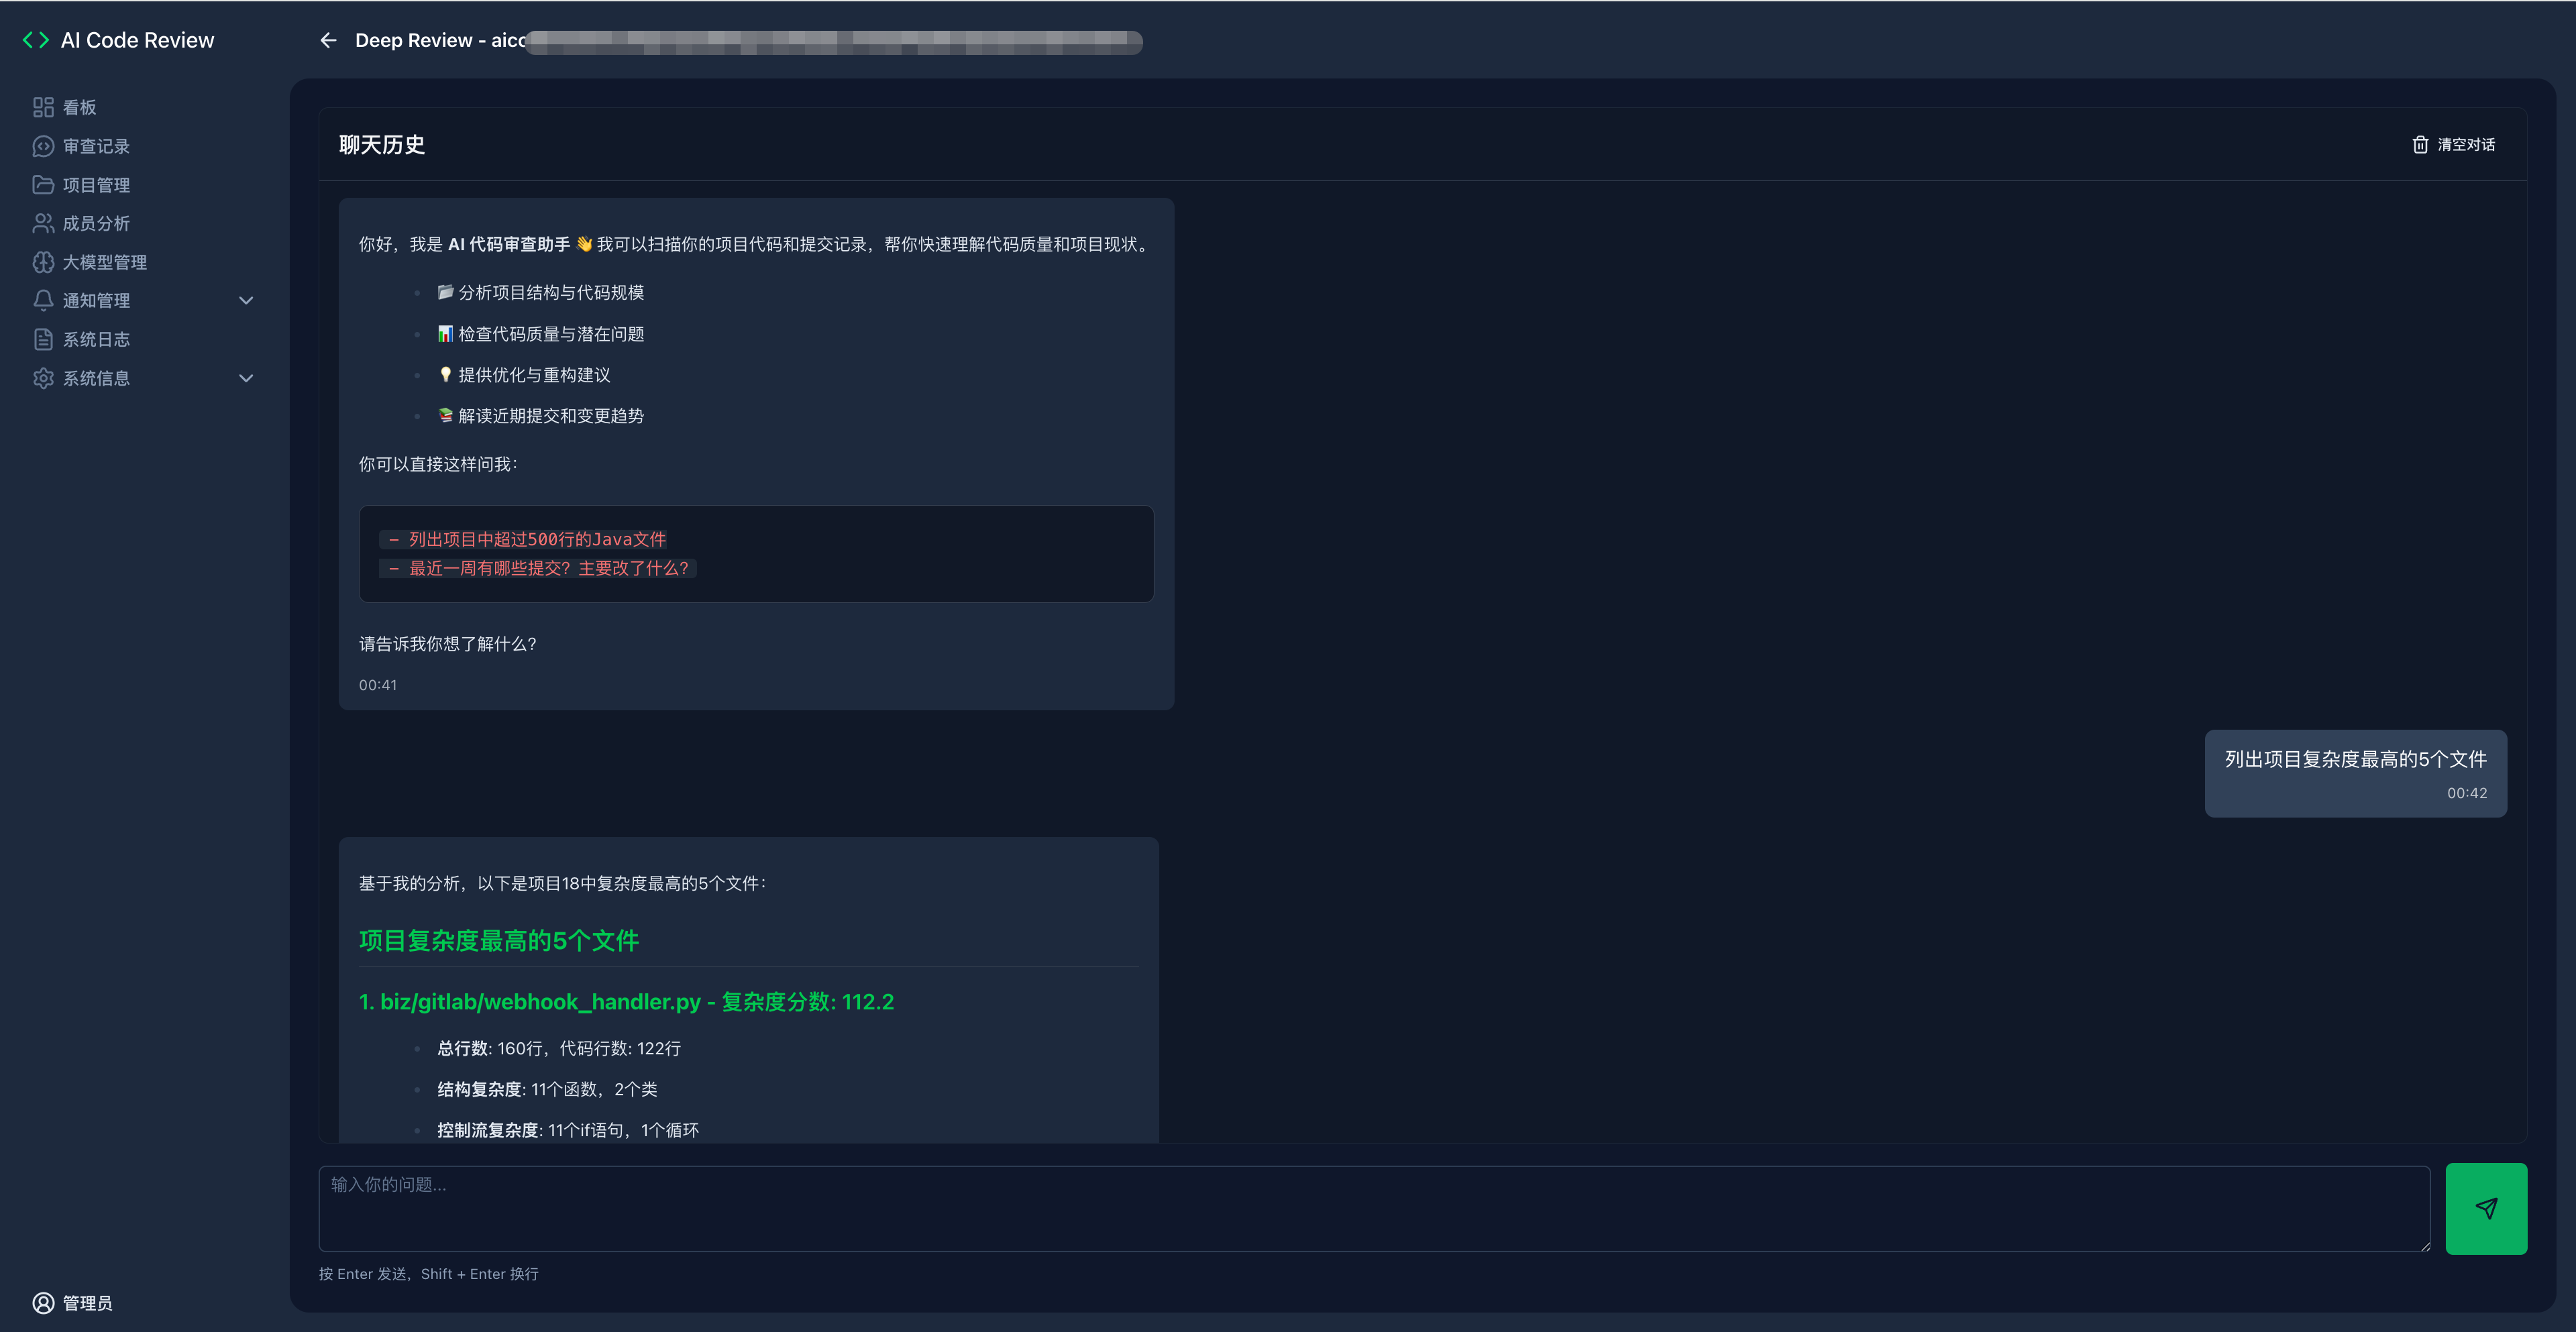Click the 清空对话 button text

[2466, 145]
